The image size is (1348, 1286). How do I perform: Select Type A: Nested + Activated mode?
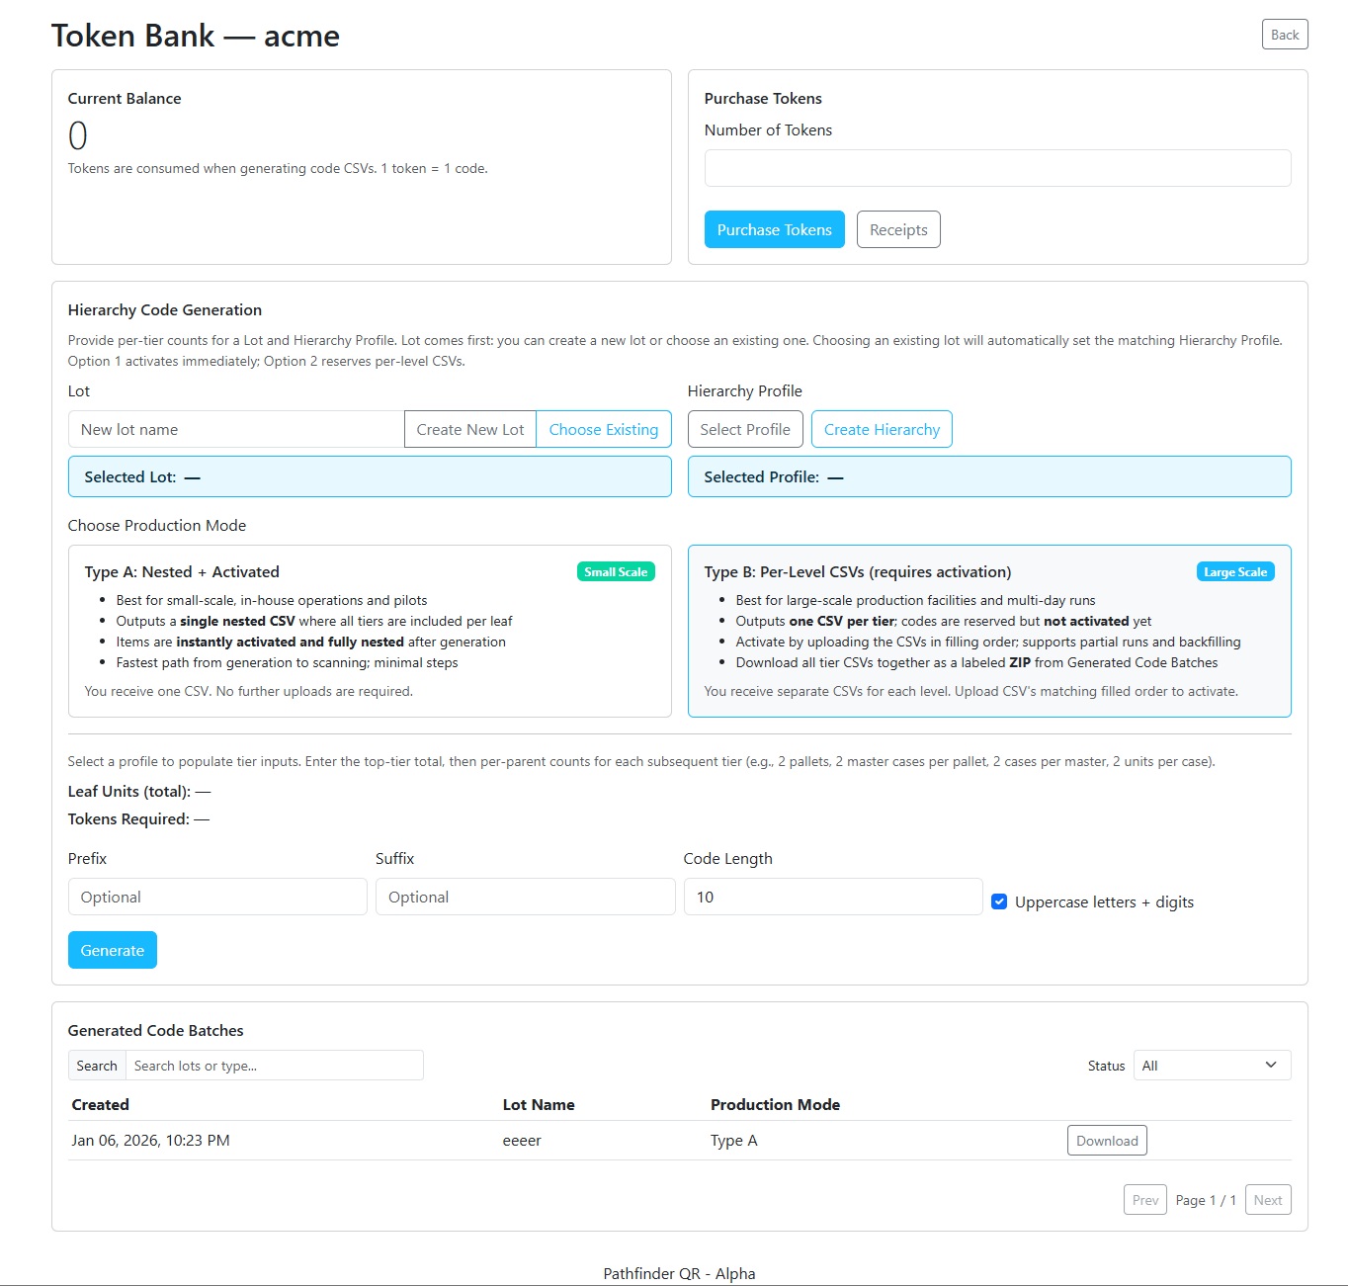370,632
